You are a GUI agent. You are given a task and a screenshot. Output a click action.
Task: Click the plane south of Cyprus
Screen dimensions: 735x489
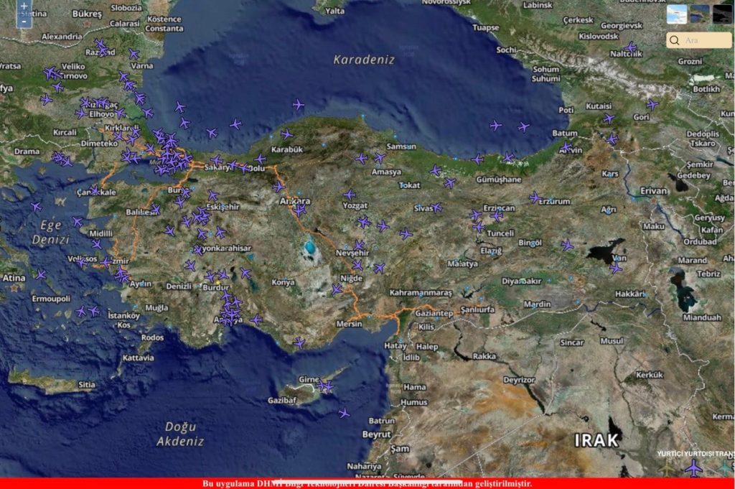point(344,413)
